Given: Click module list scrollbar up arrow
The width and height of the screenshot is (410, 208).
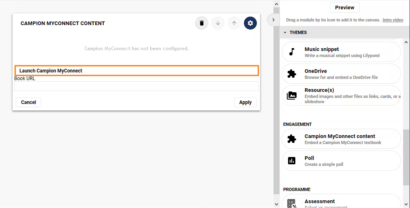Looking at the screenshot, I should [406, 42].
